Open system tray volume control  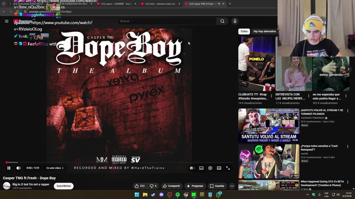tap(338, 195)
